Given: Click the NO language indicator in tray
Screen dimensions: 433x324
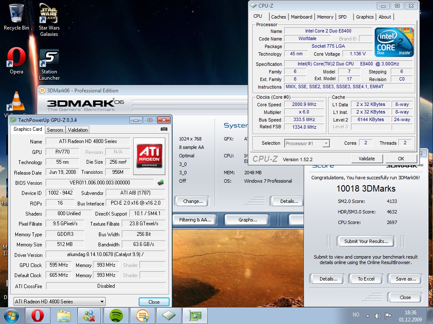Looking at the screenshot, I should [x=356, y=315].
